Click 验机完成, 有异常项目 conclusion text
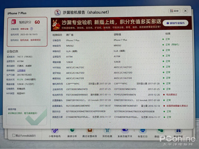This screenshot has height=149, width=199. pos(30,40)
